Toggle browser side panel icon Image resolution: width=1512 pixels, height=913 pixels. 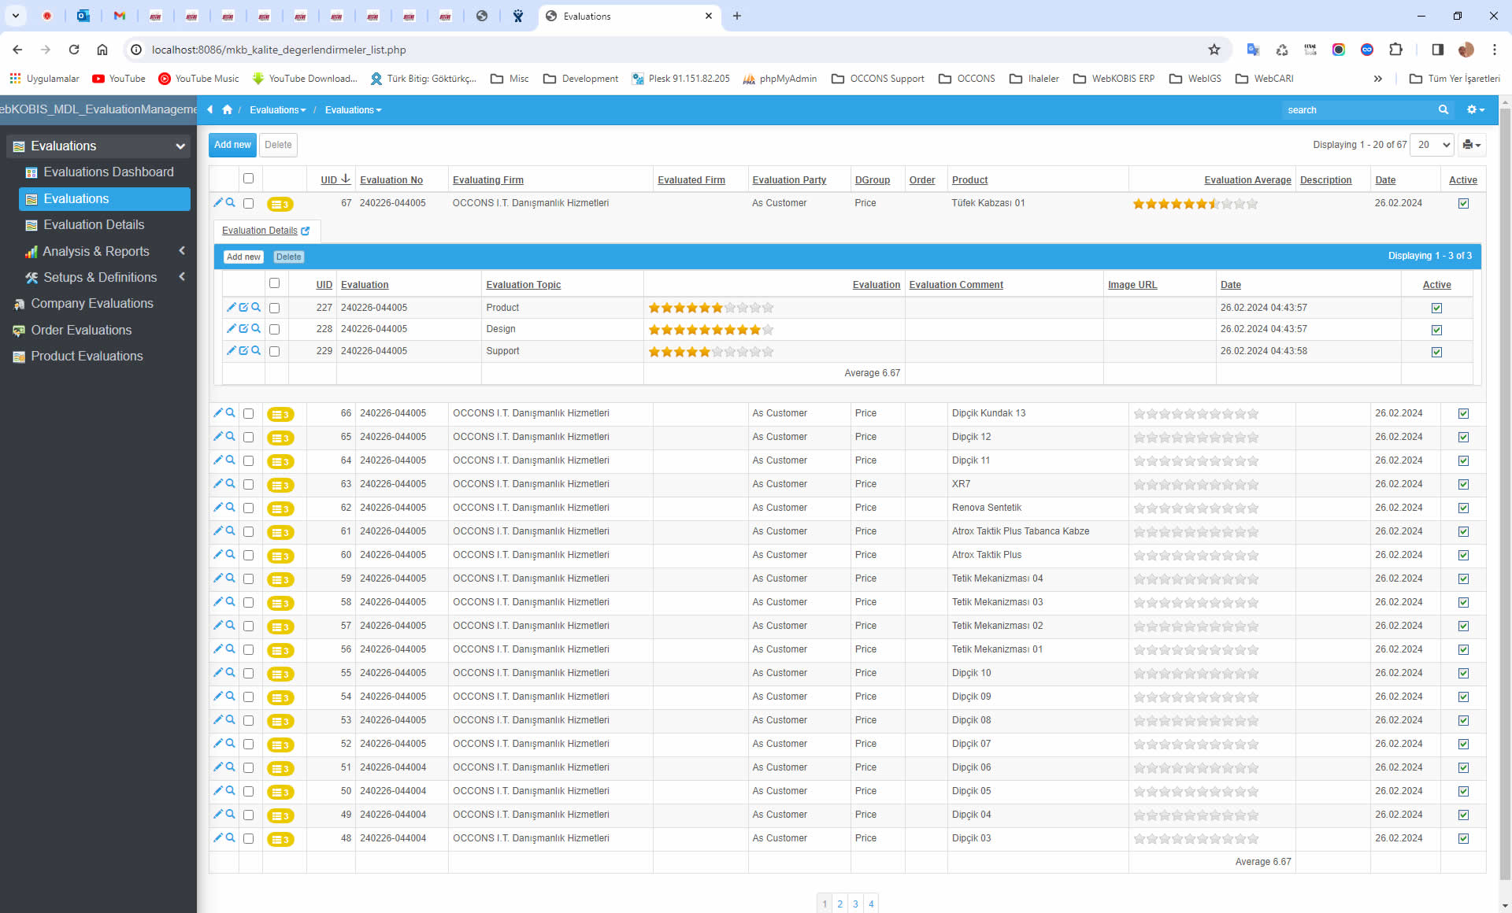pyautogui.click(x=1437, y=50)
